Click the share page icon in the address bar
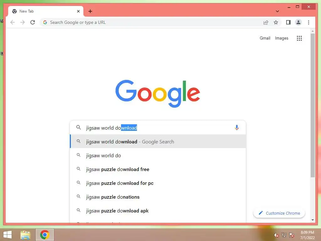 [266, 22]
